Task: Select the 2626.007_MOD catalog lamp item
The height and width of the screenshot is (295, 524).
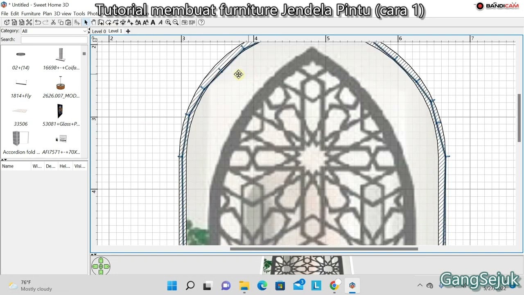Action: (61, 88)
